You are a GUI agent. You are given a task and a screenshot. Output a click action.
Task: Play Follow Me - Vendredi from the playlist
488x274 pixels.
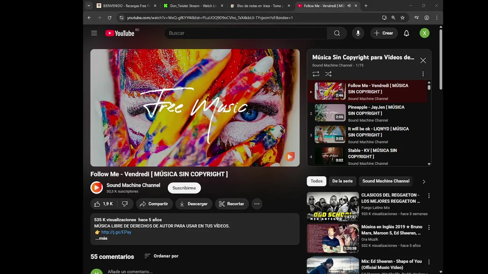(x=367, y=91)
